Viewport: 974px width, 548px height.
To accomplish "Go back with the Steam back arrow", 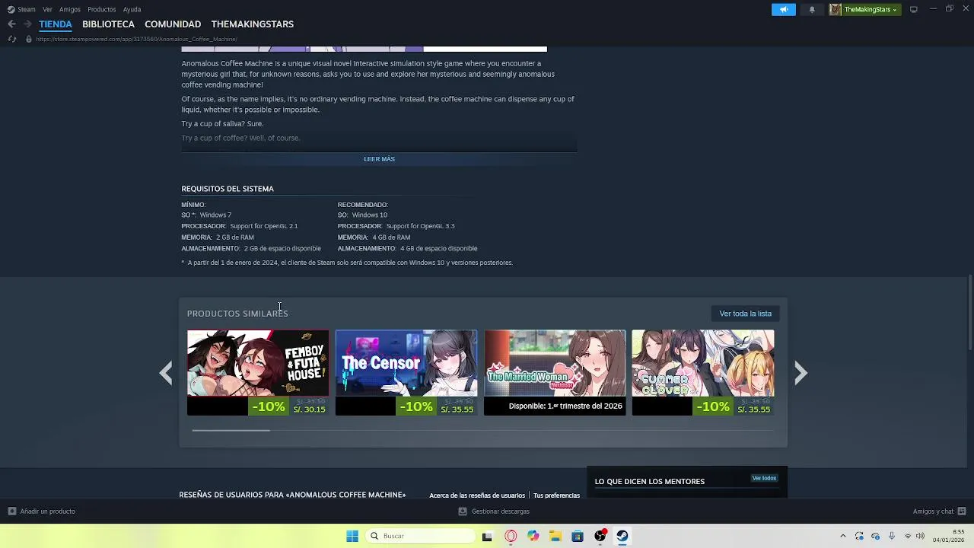I will [x=11, y=24].
